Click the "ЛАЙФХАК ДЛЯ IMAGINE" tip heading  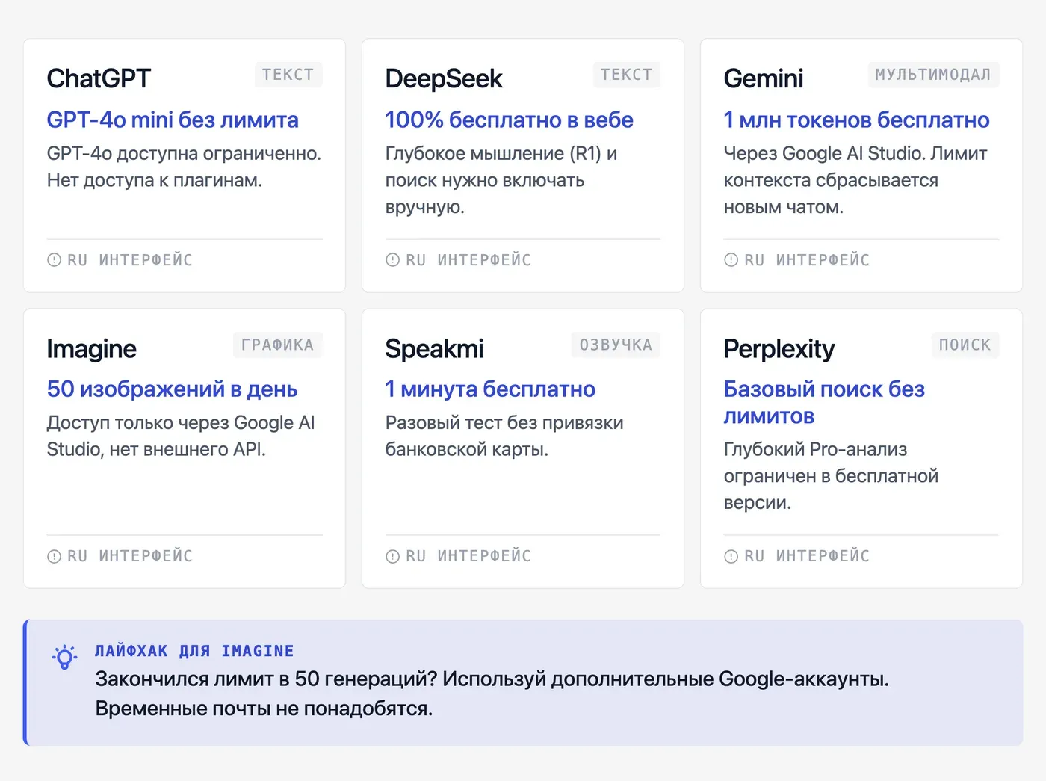click(194, 651)
